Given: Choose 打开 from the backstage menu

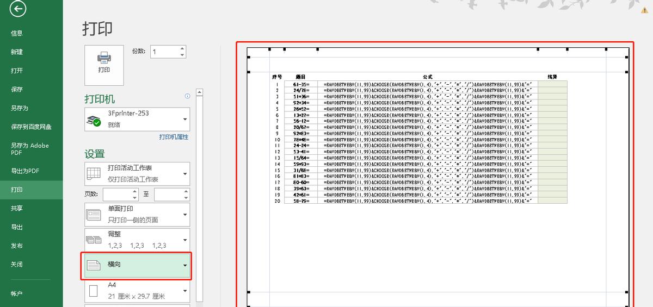Looking at the screenshot, I should pos(17,71).
